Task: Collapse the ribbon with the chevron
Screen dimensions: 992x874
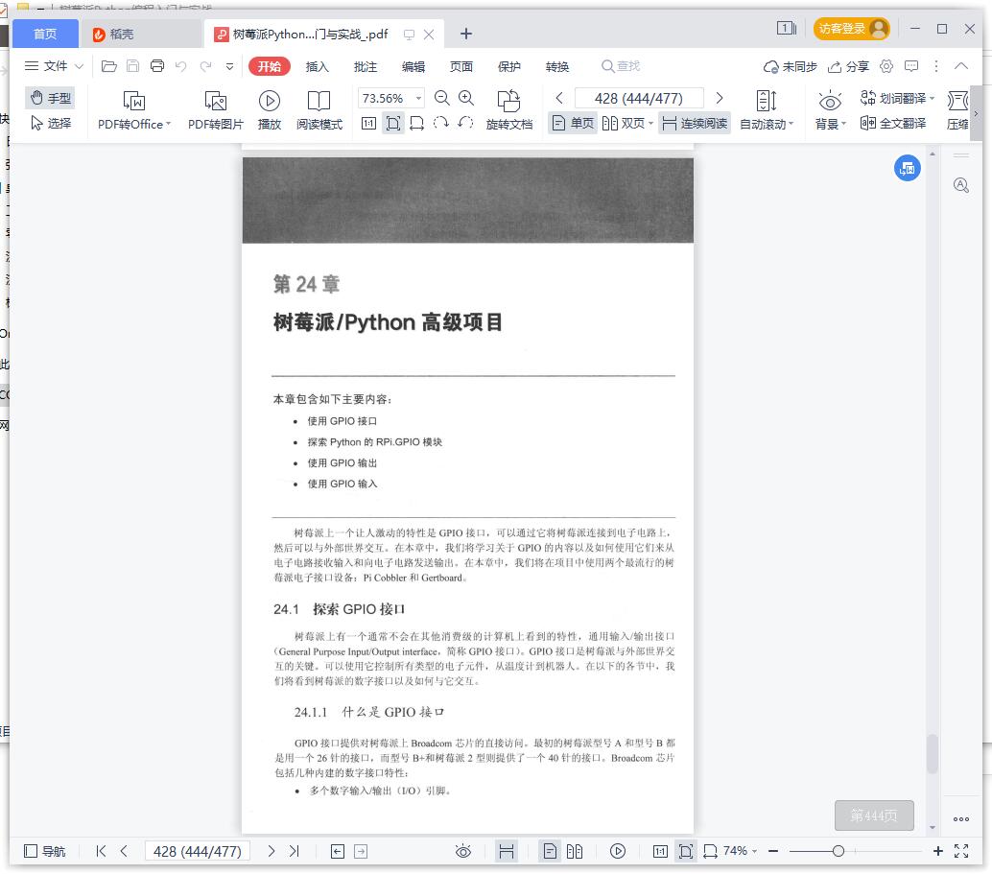Action: tap(961, 66)
